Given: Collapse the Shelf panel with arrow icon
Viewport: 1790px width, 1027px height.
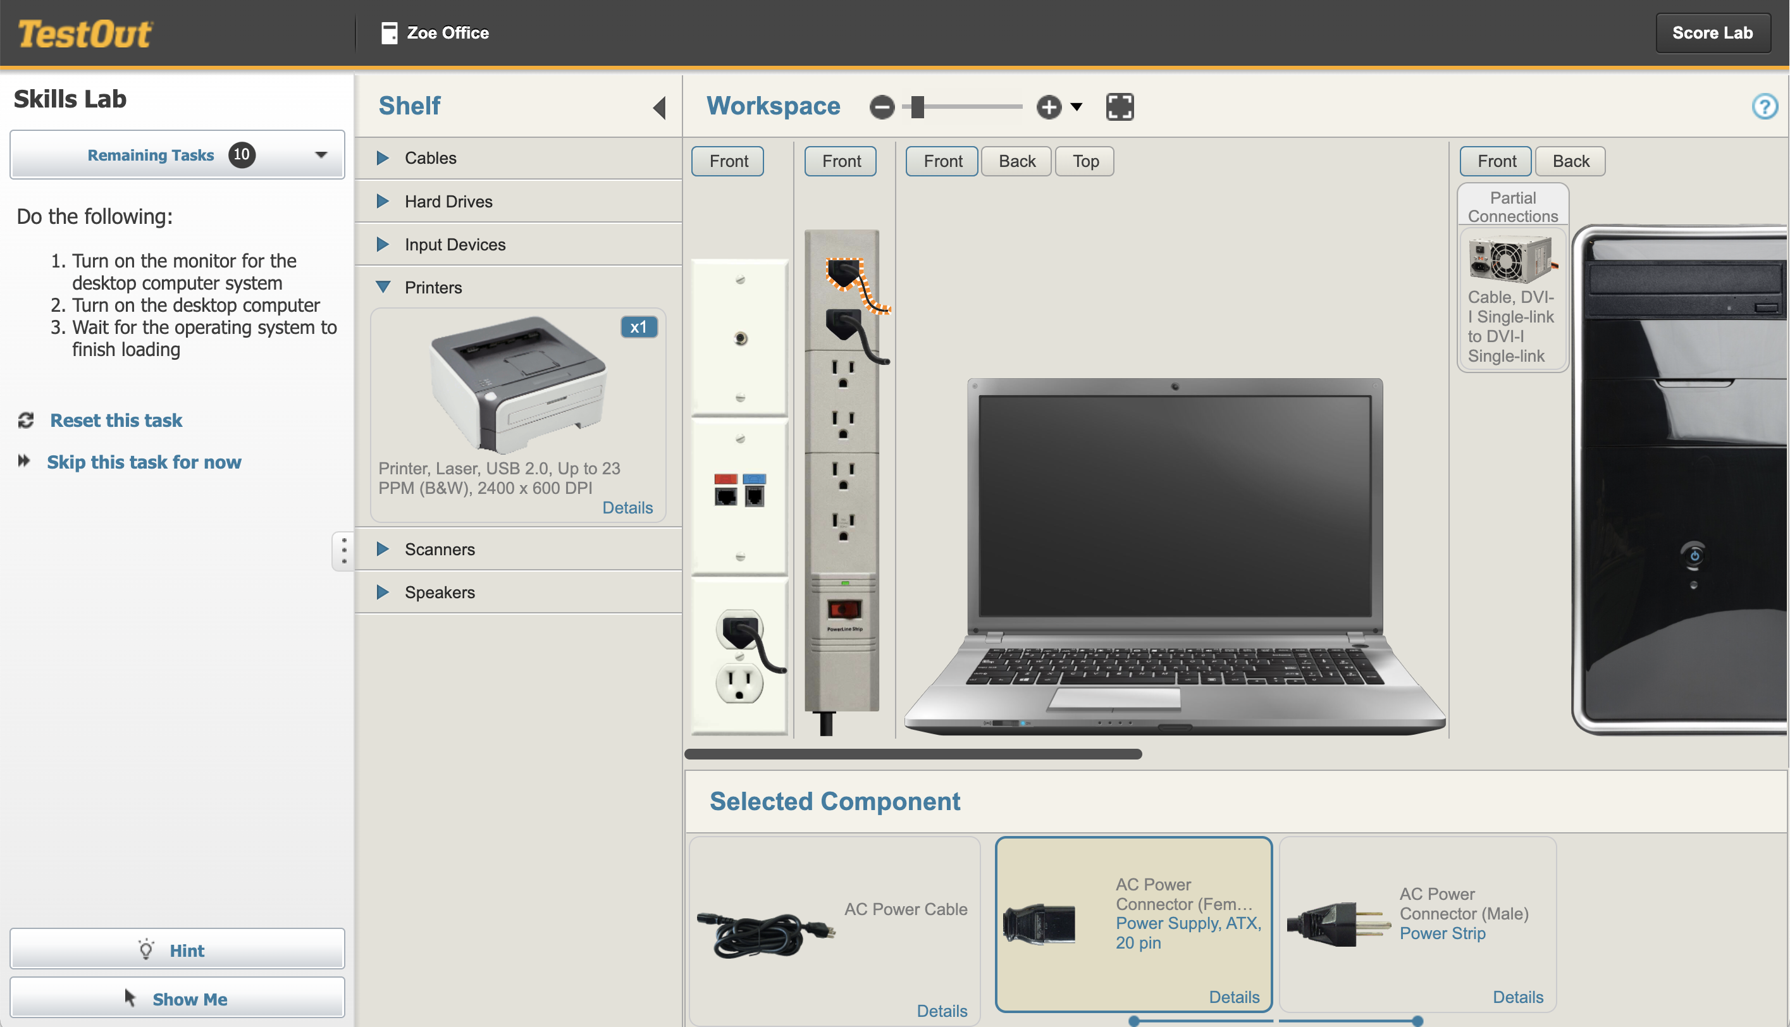Looking at the screenshot, I should [660, 108].
